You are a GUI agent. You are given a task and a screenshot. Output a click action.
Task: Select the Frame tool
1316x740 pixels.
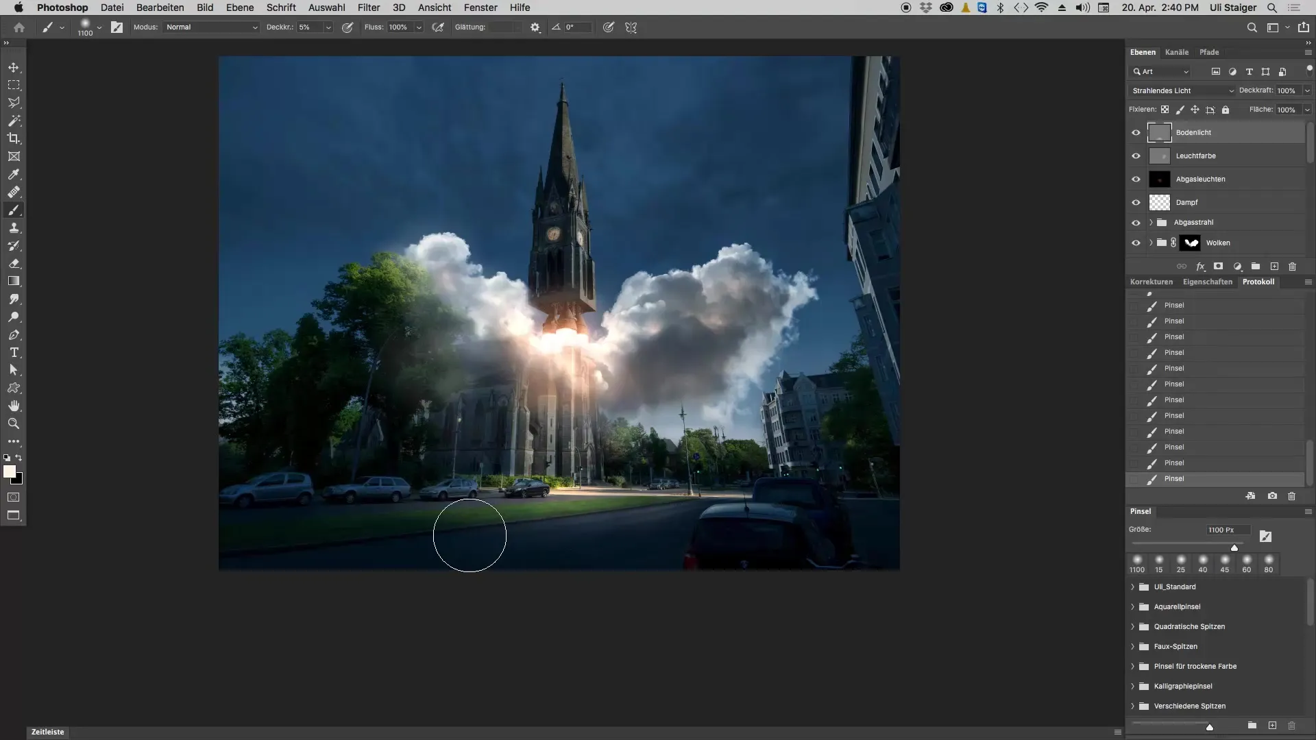[x=14, y=156]
